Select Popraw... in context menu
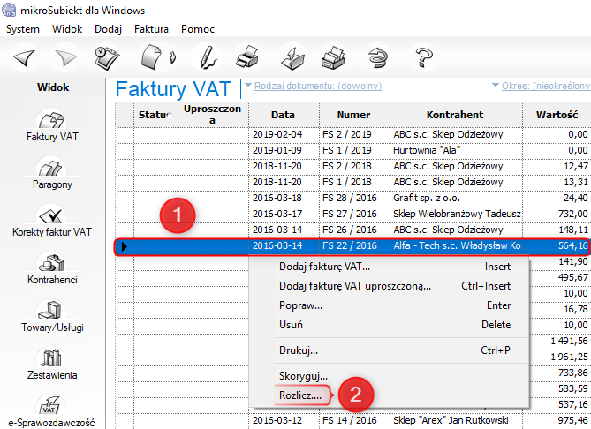591x429 pixels. (x=389, y=305)
